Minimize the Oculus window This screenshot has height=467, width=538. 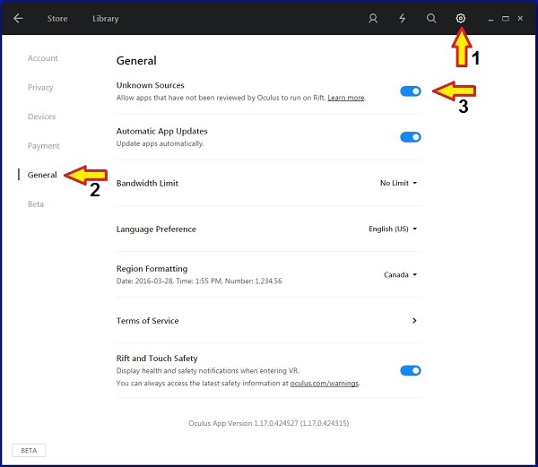490,19
